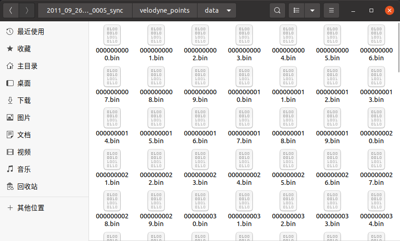Click the file name 0000000023.bin
Viewport: 400px width, 241px height.
coord(200,178)
